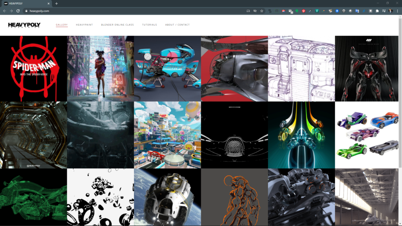Toggle the crossed-out eye tracking icon
This screenshot has width=402, height=226.
tap(255, 11)
